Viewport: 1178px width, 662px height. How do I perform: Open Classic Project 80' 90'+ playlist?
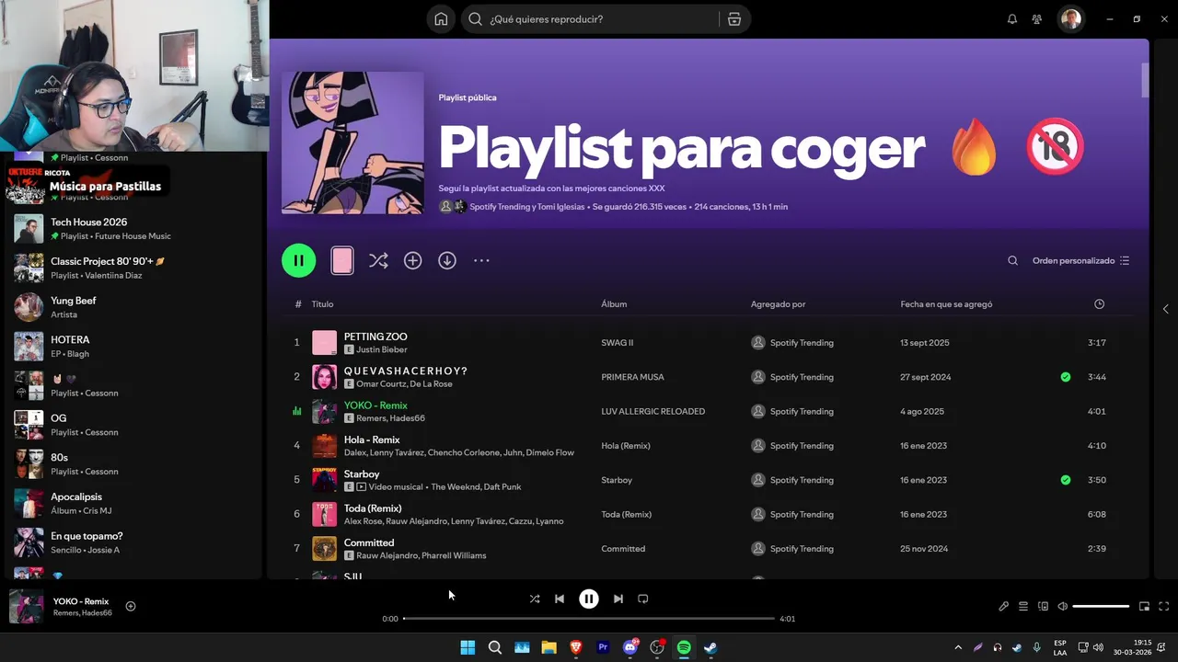(133, 268)
